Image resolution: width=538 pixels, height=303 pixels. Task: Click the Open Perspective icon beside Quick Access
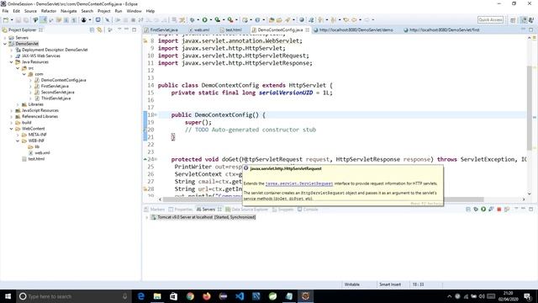513,20
